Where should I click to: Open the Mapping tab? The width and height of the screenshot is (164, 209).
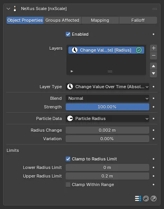point(100,20)
